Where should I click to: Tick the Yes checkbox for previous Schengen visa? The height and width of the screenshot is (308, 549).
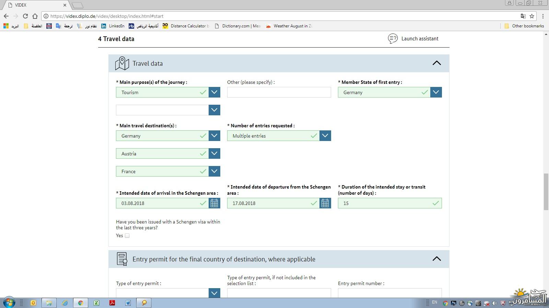tap(127, 235)
